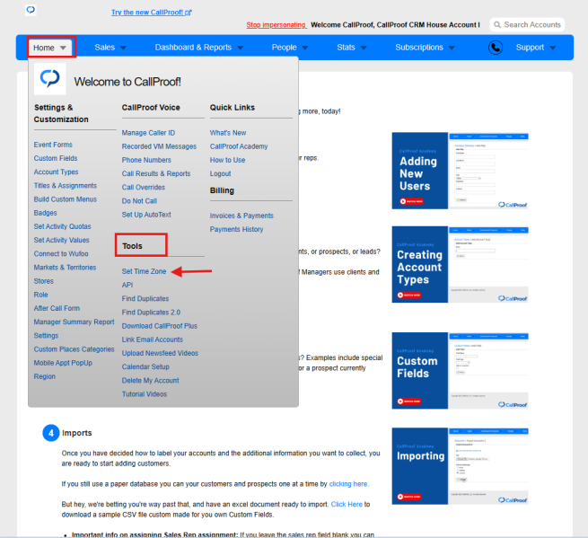Click the external link icon beside Try CallProof
The width and height of the screenshot is (588, 538).
point(189,13)
